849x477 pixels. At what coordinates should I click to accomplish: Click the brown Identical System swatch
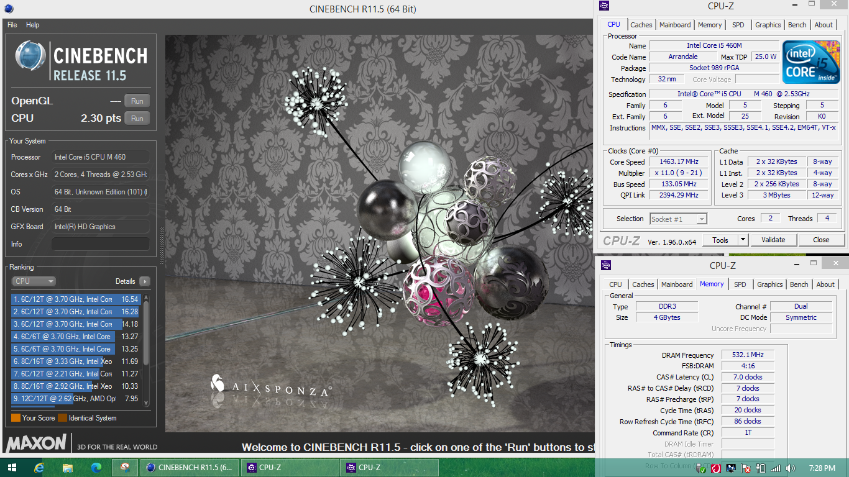(x=62, y=418)
